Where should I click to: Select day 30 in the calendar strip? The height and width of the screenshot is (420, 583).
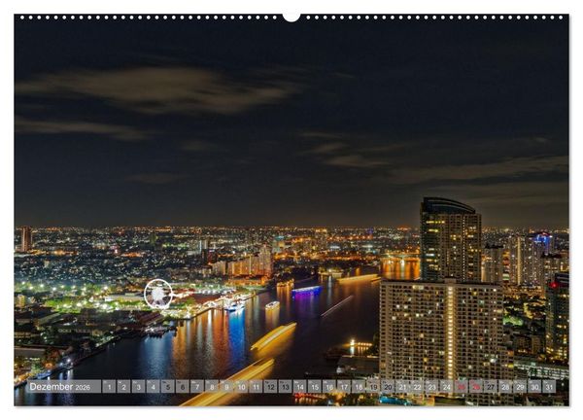coord(534,387)
